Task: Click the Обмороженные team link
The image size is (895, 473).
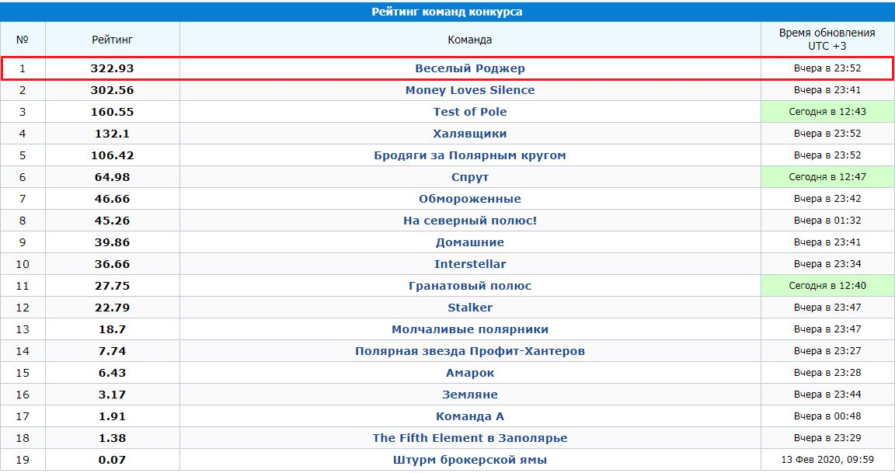Action: click(469, 199)
